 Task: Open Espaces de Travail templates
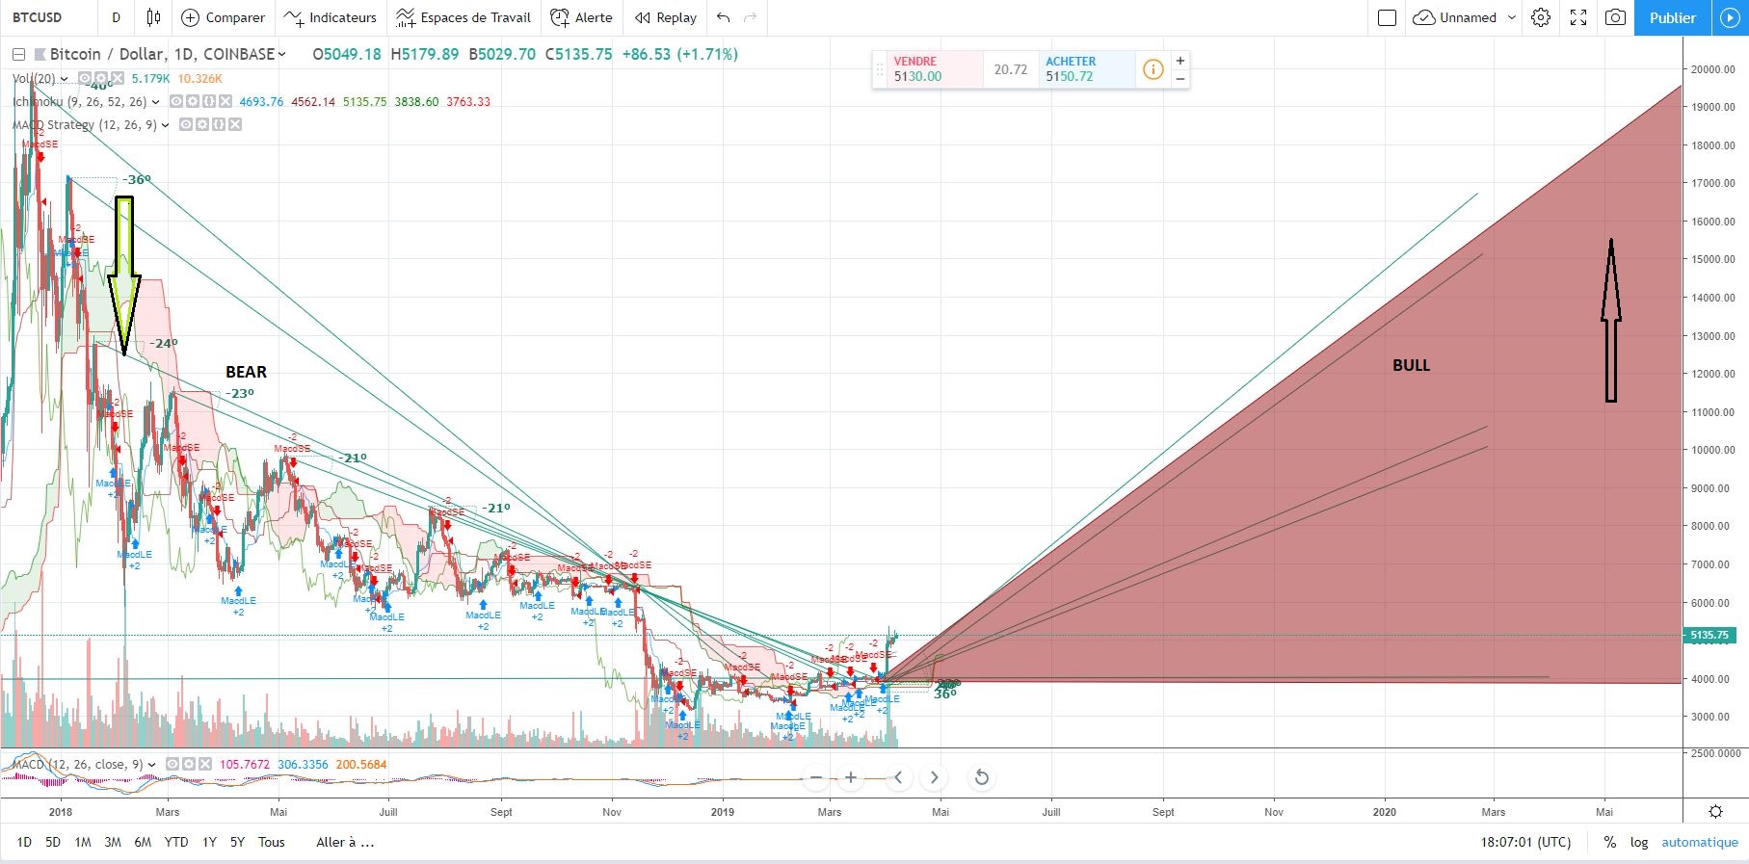pos(464,17)
